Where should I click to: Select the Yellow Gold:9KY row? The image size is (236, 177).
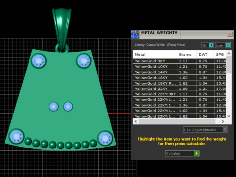coord(179,61)
